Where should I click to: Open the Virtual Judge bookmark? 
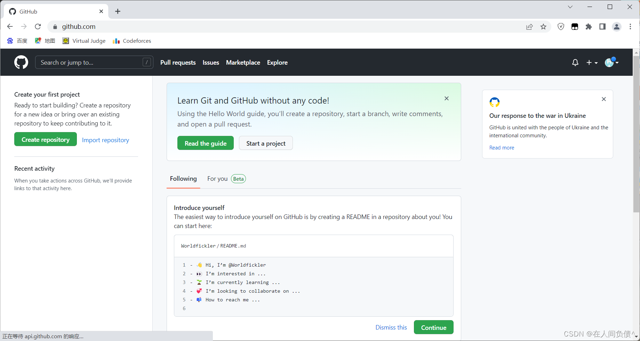(84, 41)
